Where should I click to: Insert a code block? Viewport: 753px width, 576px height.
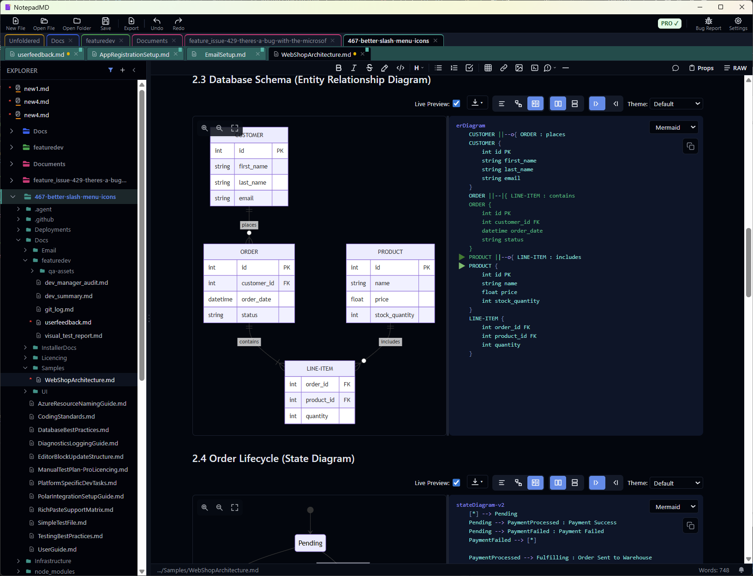tap(534, 68)
